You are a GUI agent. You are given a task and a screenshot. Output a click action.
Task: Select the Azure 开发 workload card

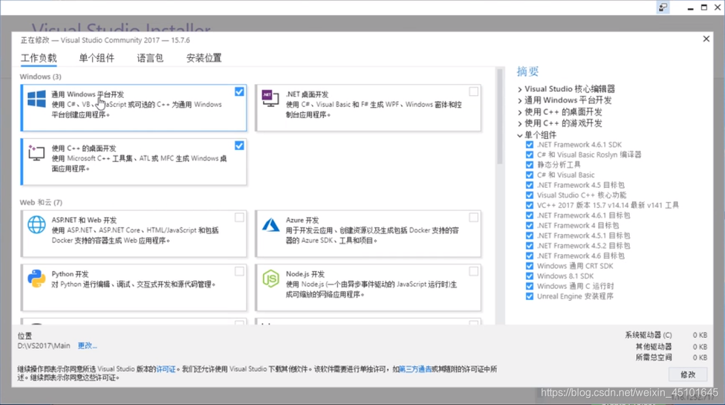click(x=368, y=233)
